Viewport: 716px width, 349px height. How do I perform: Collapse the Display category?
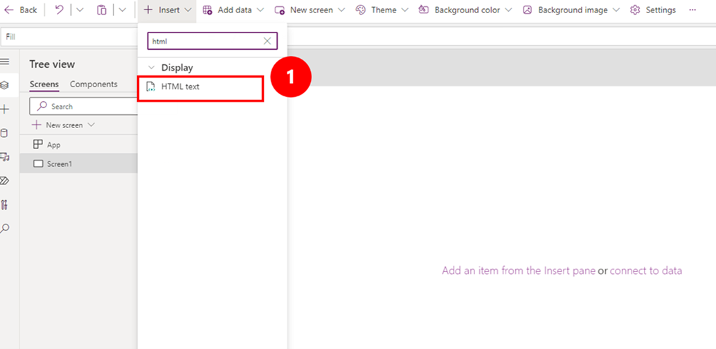(x=151, y=68)
